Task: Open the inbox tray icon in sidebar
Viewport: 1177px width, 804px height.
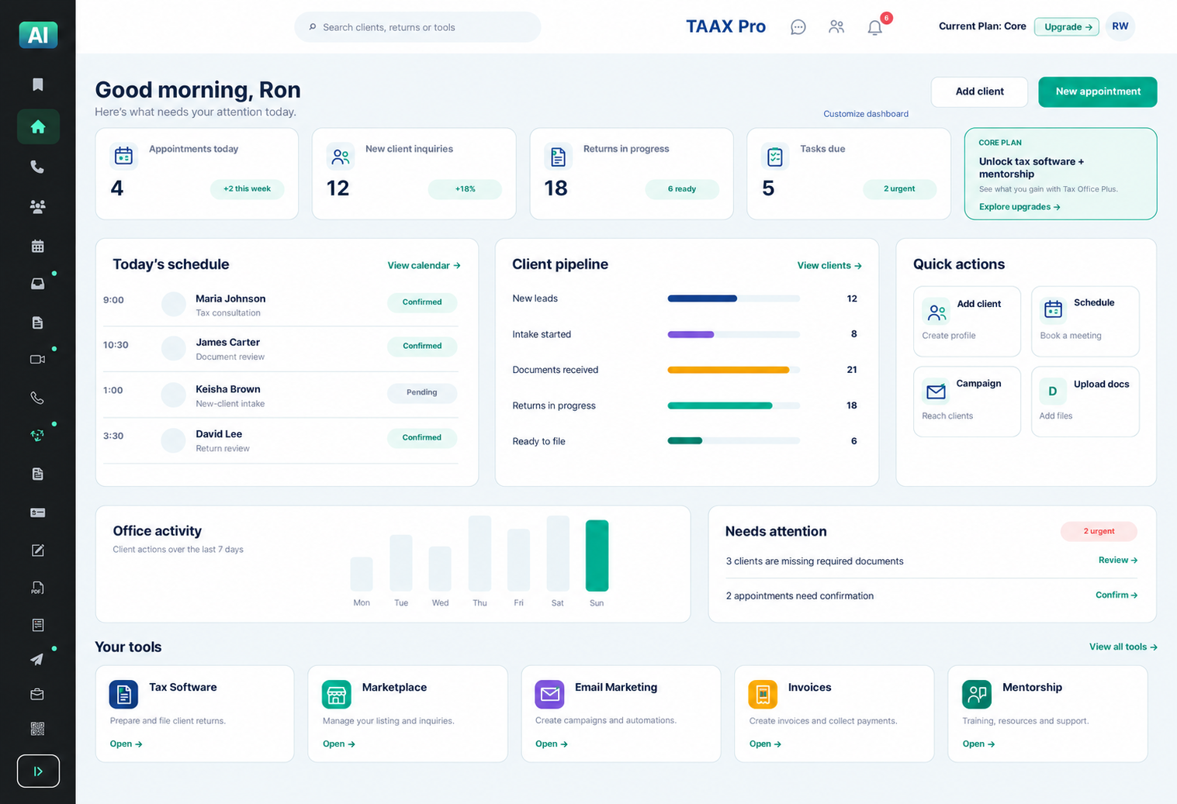Action: (37, 284)
